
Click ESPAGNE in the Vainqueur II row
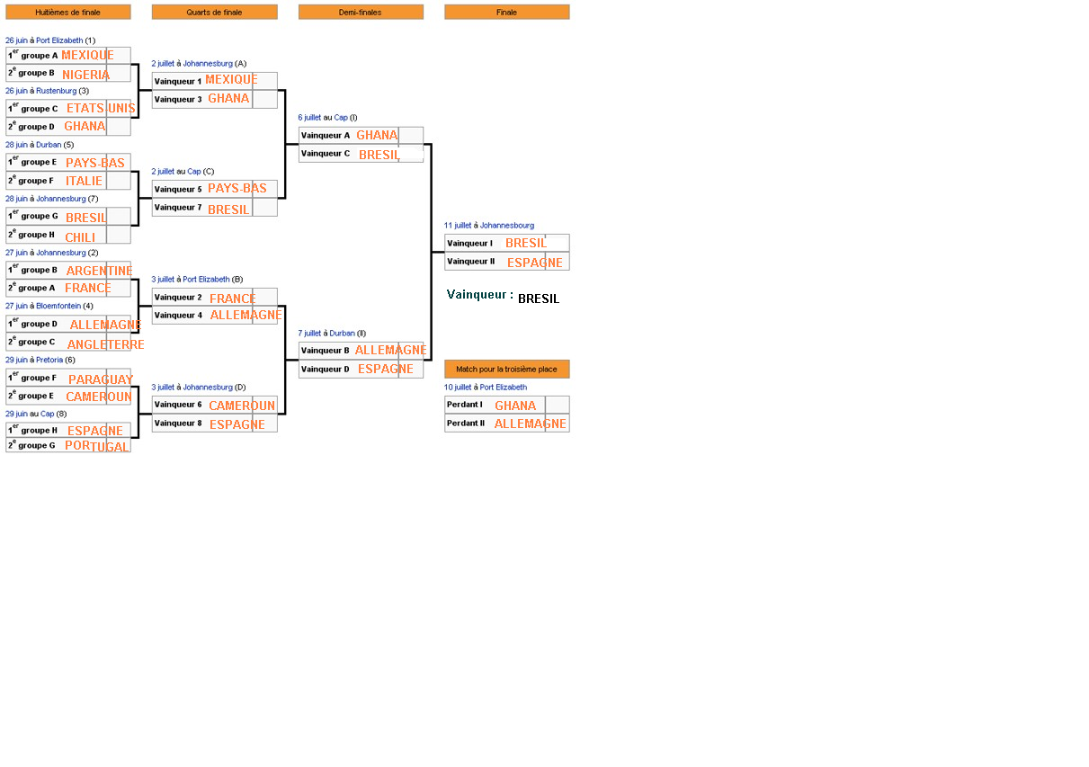[x=535, y=263]
